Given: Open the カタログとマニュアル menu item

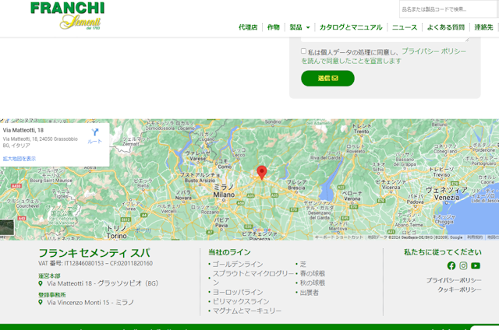Looking at the screenshot, I should coord(351,27).
